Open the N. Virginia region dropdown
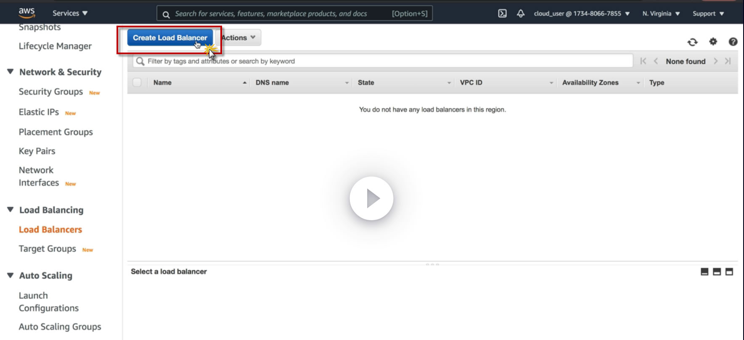This screenshot has width=744, height=340. click(661, 13)
